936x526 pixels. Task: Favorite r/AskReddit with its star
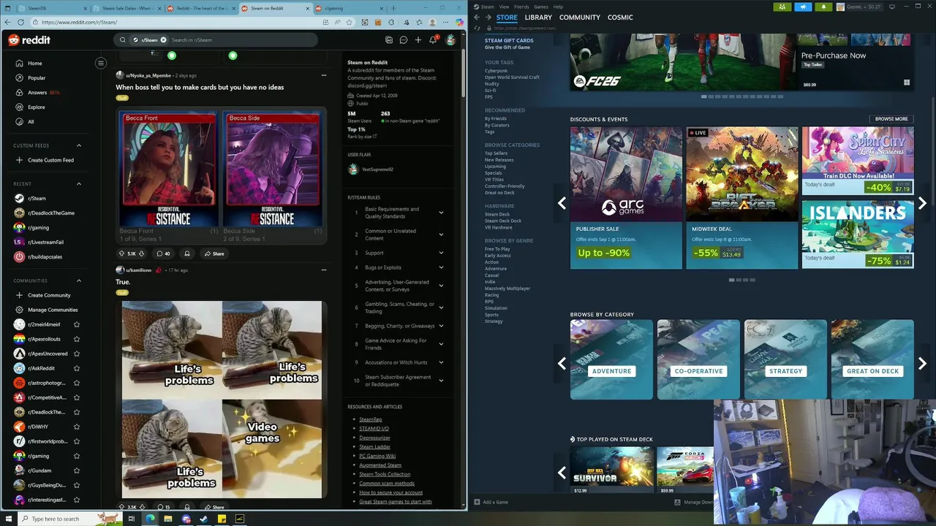[x=77, y=368]
